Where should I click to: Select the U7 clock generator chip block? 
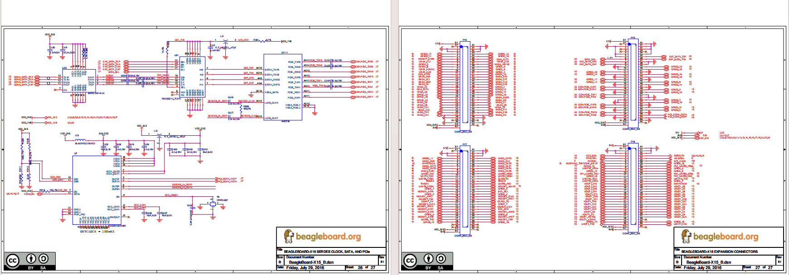97,190
